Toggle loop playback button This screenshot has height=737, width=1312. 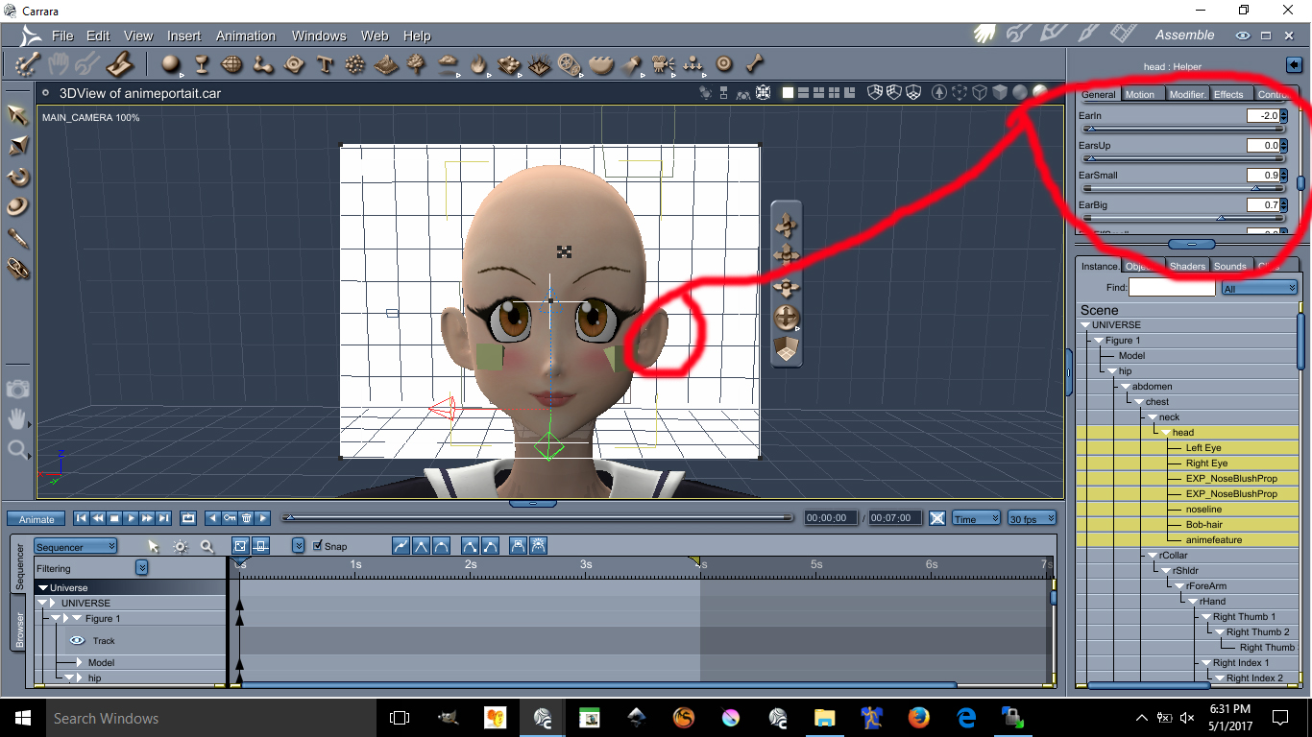(188, 518)
